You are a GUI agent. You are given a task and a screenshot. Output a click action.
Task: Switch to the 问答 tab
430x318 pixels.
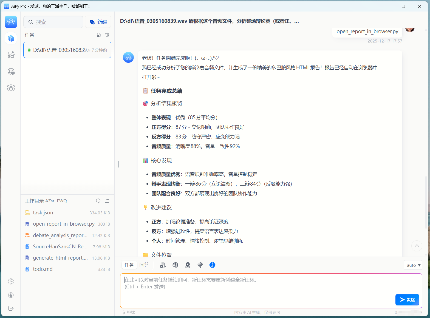pyautogui.click(x=144, y=265)
